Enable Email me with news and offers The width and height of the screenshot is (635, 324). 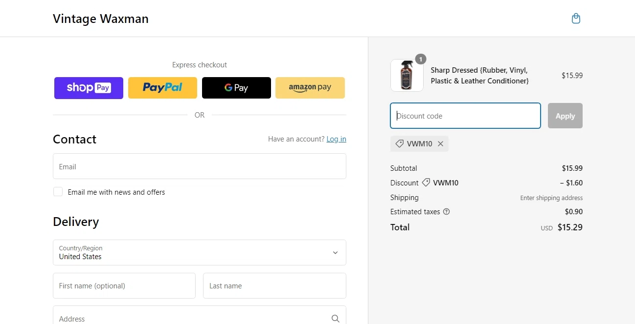point(58,192)
